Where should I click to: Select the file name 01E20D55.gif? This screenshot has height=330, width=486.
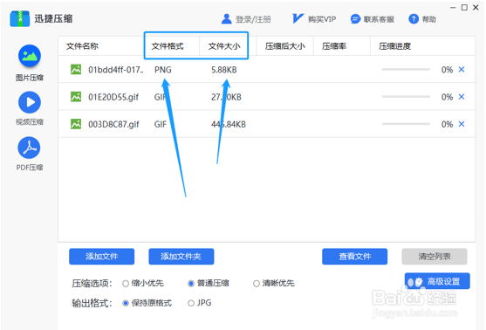113,97
